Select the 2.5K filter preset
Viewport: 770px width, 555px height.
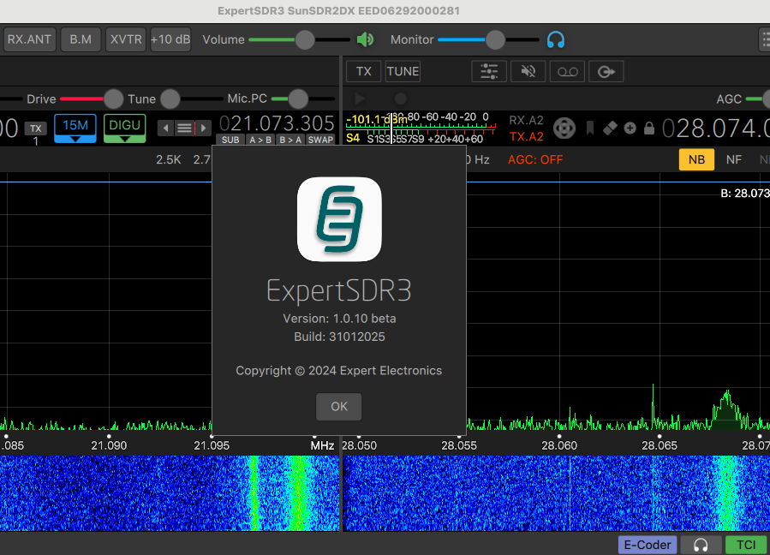point(169,159)
